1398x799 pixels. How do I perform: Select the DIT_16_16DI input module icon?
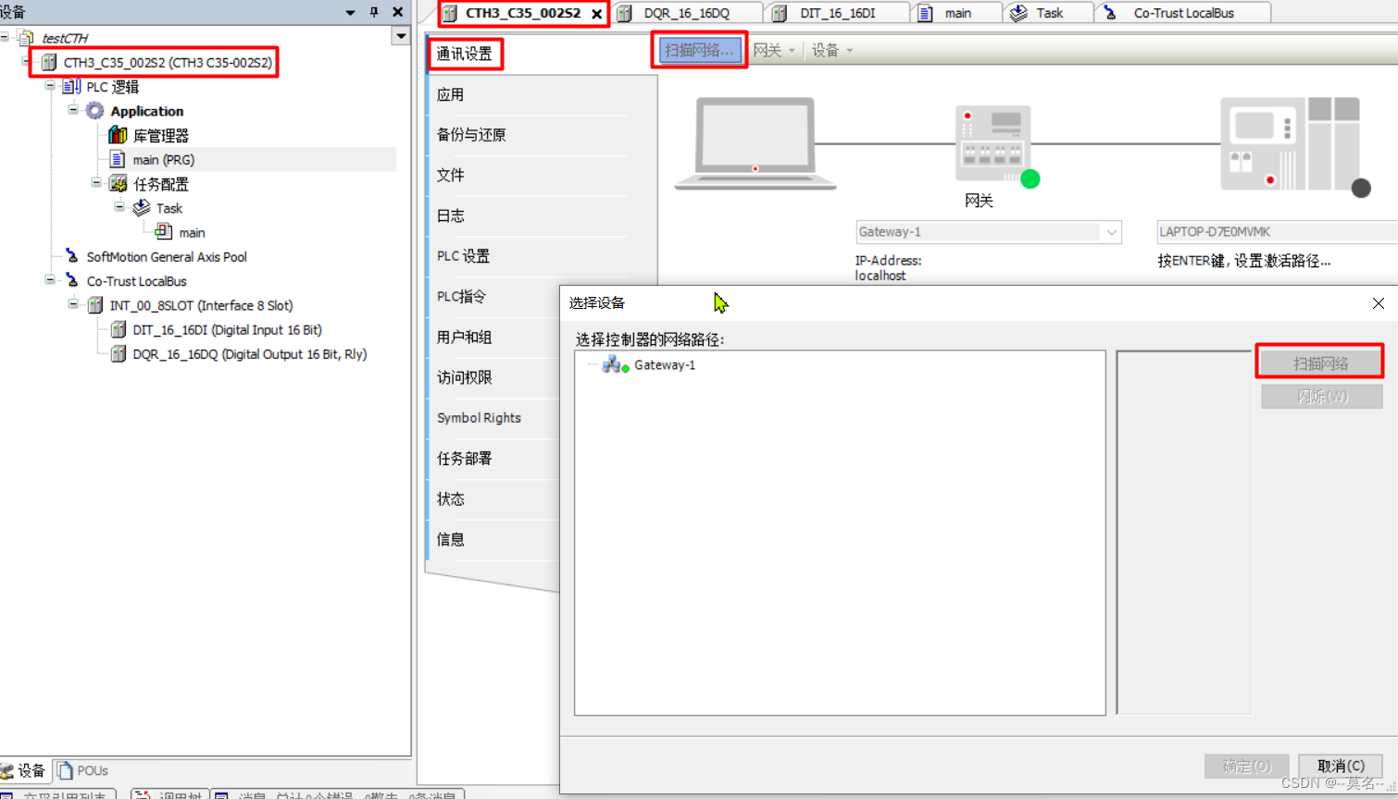point(118,329)
